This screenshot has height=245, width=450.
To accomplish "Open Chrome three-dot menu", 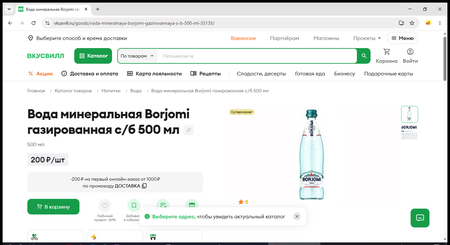I will 440,23.
